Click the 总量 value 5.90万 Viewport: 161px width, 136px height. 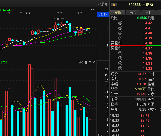click(140, 89)
